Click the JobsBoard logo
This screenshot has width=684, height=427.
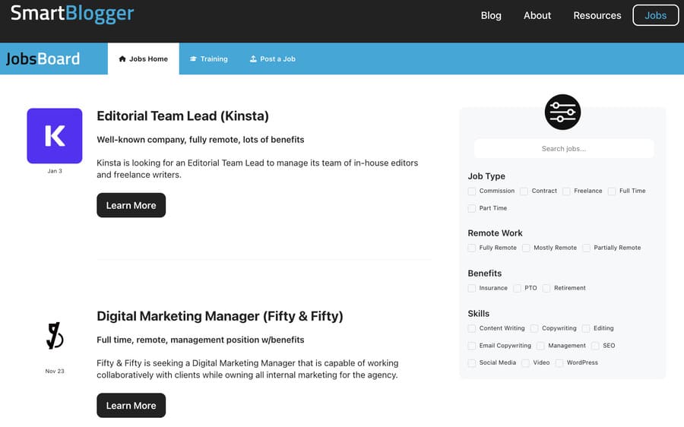click(x=43, y=59)
